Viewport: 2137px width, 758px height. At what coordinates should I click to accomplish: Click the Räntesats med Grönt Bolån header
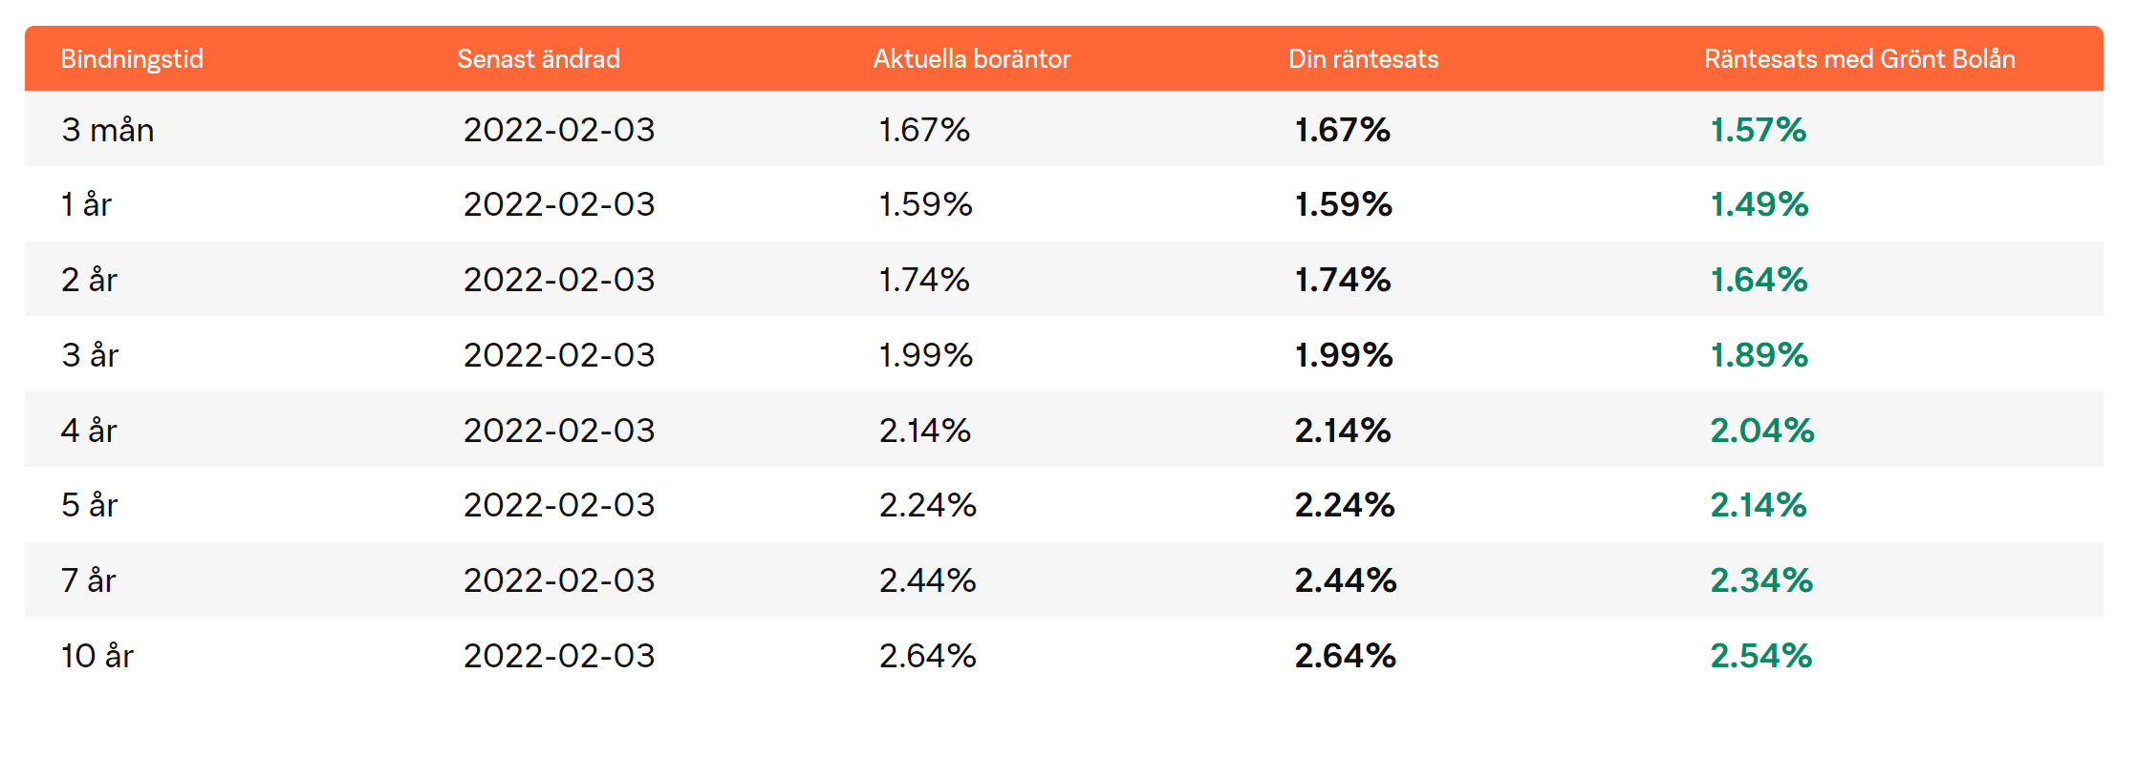pos(1859,59)
